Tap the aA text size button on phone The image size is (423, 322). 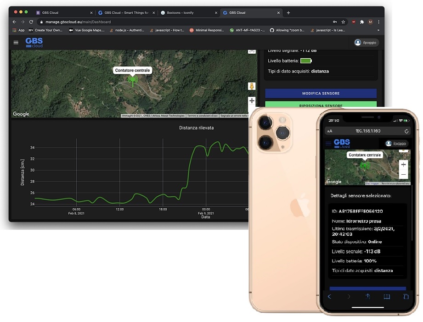(330, 131)
